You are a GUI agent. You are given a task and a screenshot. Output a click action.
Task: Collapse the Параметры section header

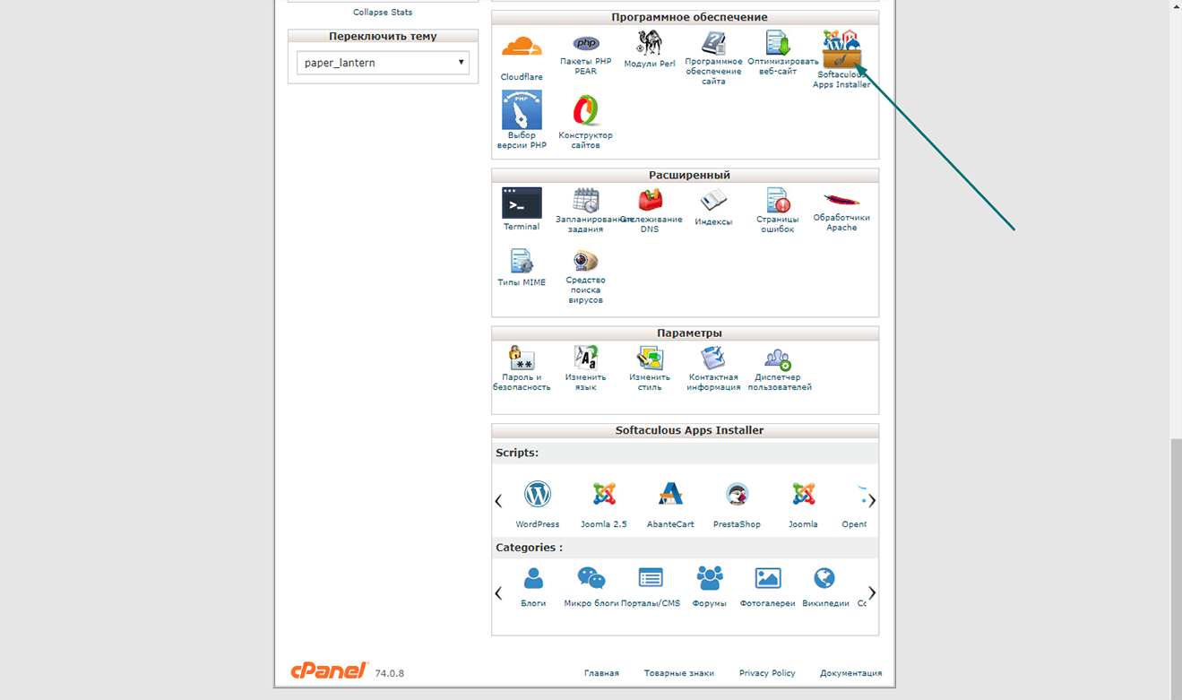686,333
